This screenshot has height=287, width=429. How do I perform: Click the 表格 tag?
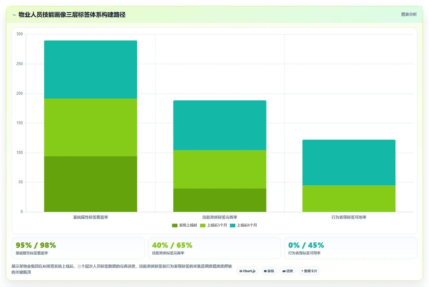click(269, 271)
